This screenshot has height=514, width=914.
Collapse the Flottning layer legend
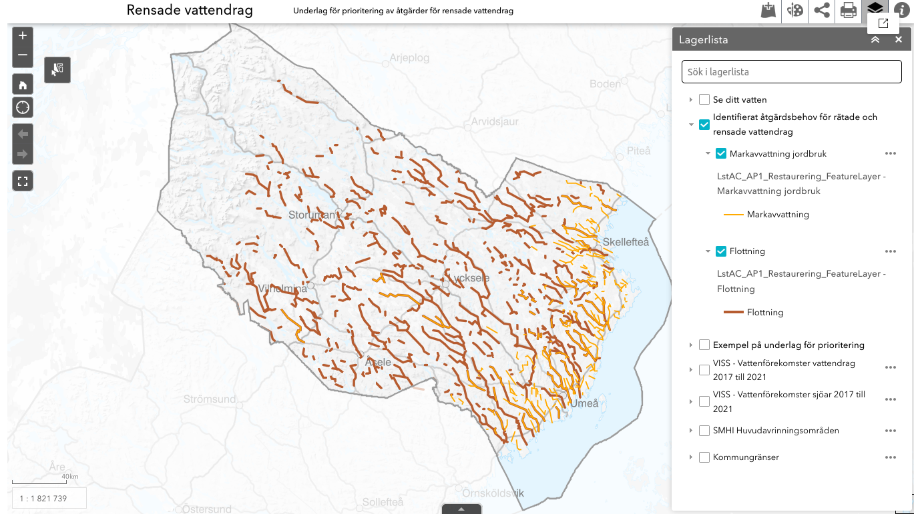point(708,251)
